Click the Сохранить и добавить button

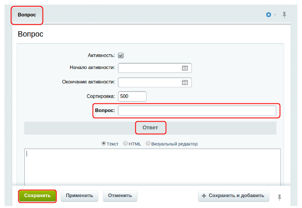tap(234, 196)
